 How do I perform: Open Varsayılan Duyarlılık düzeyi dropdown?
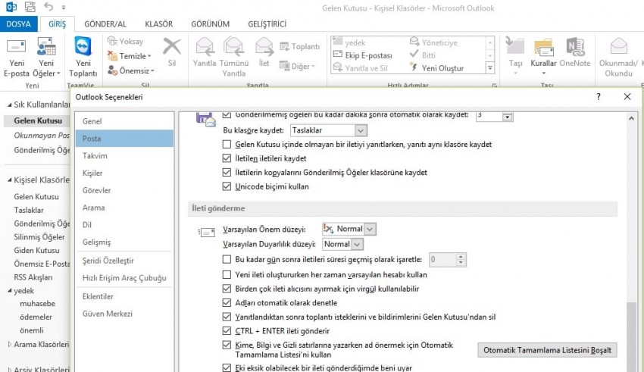pyautogui.click(x=357, y=244)
